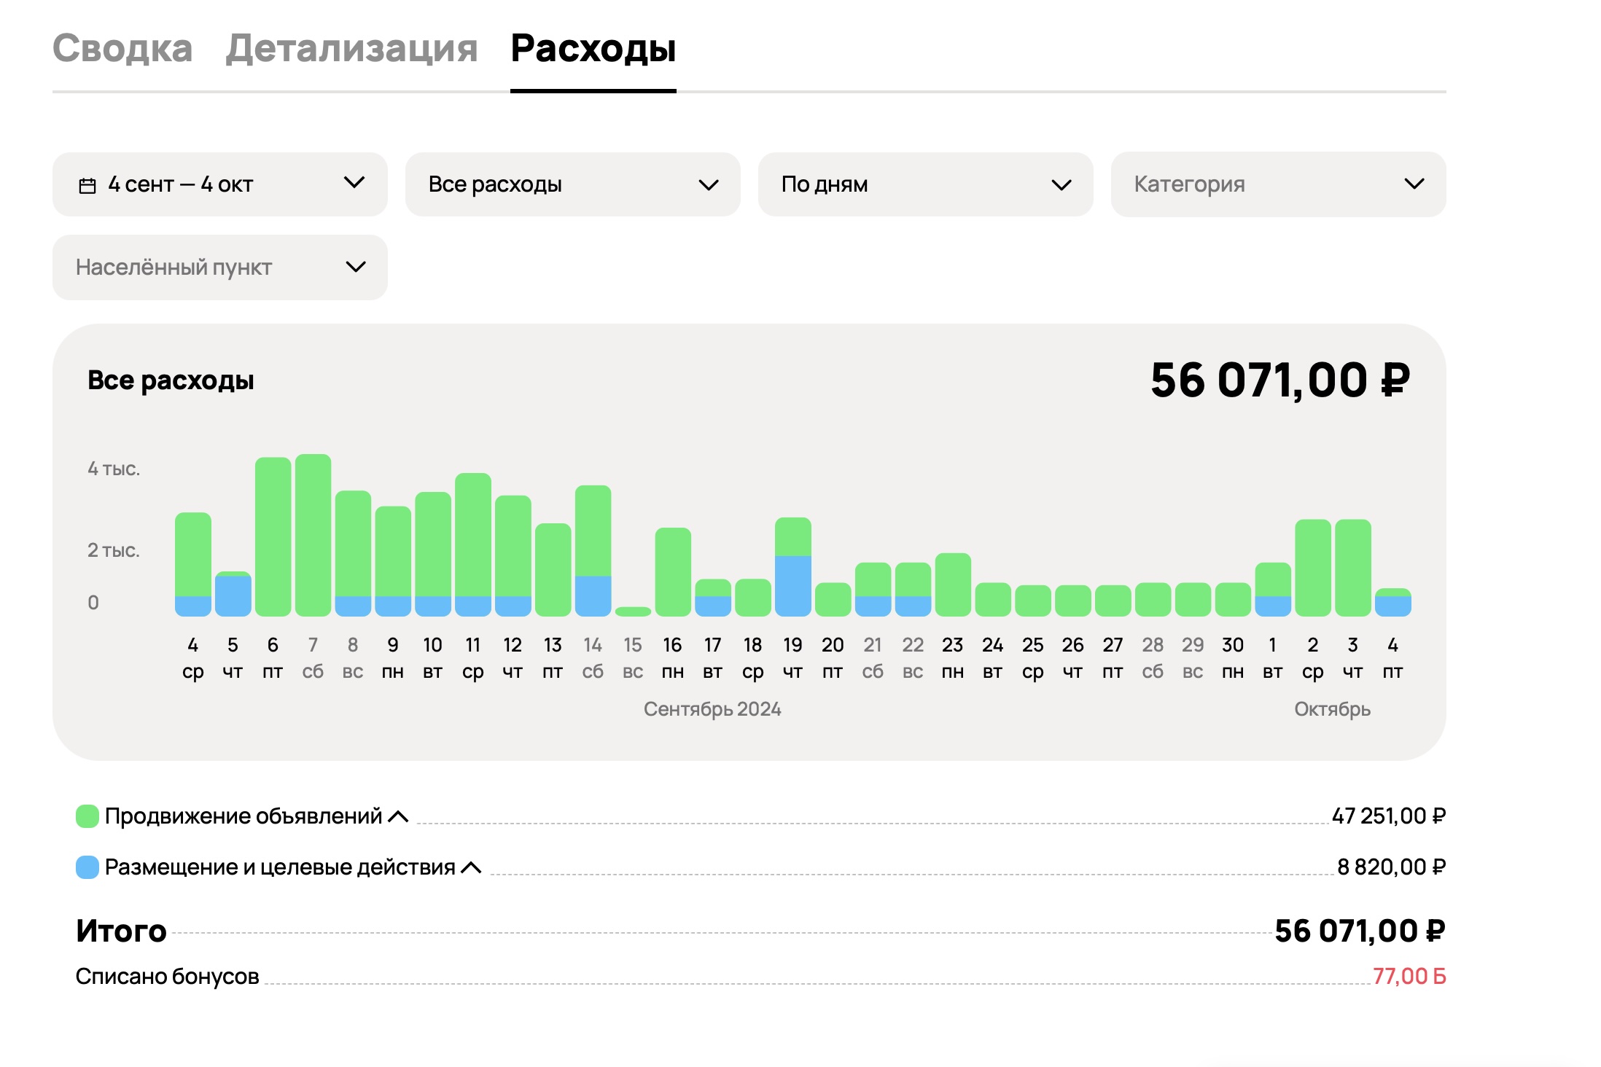Click the bar for 13 пт
Screen dimensions: 1601x1067
pos(553,570)
